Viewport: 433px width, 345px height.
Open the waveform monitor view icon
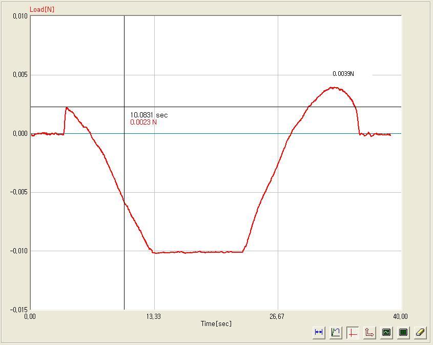(x=386, y=332)
